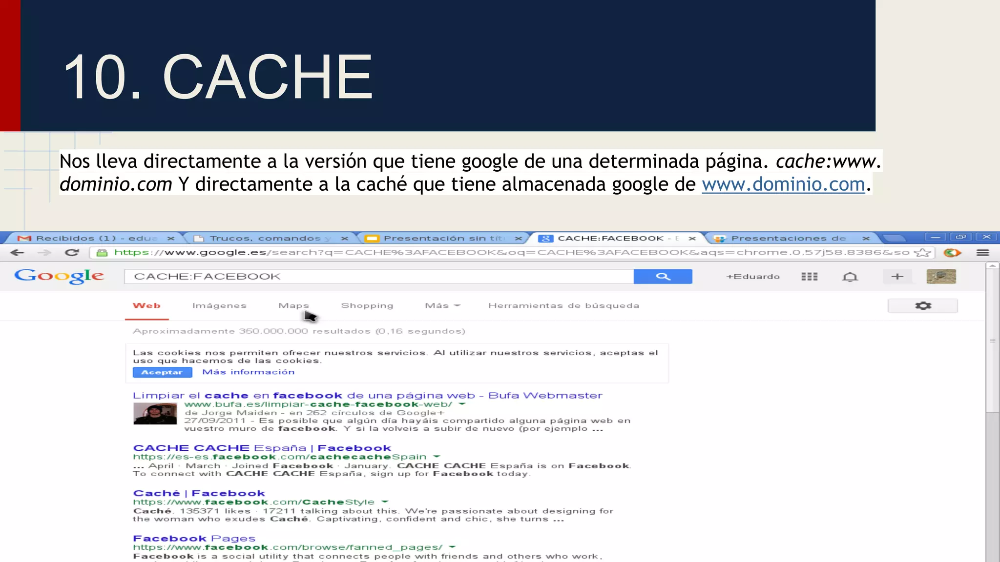Click the Google logo
The width and height of the screenshot is (1000, 562).
(59, 276)
